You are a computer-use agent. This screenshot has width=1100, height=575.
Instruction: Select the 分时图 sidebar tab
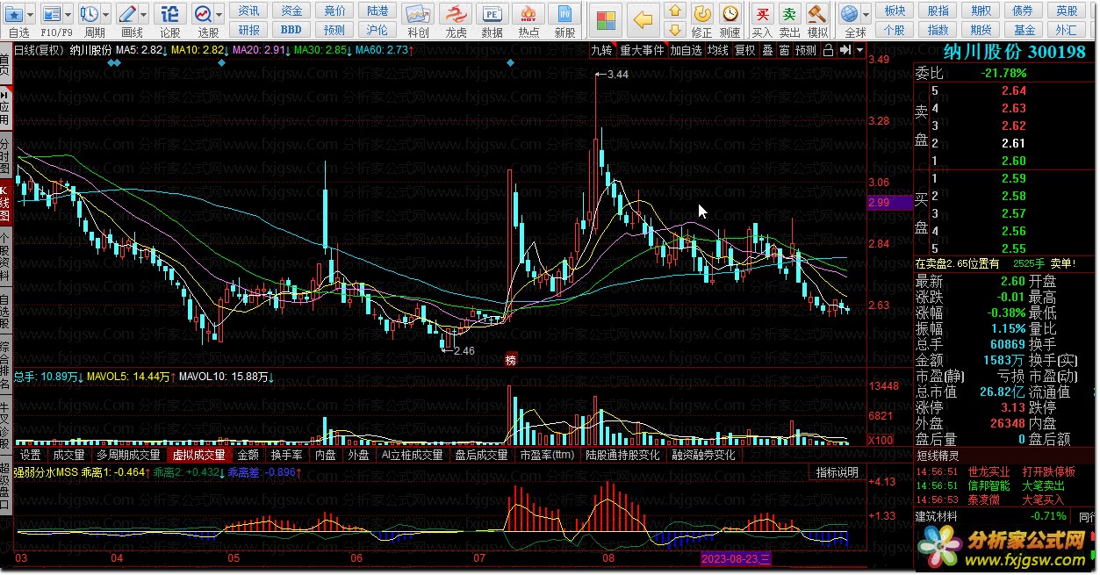coord(5,154)
